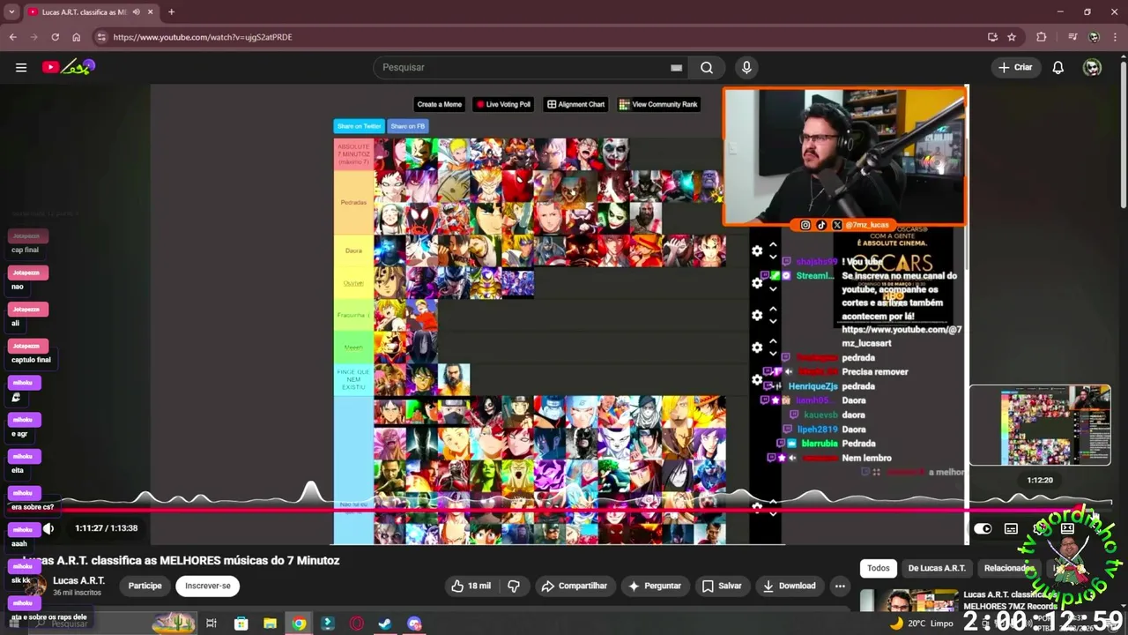Viewport: 1128px width, 635px height.
Task: Select the Relacionados chip
Action: click(x=1008, y=568)
